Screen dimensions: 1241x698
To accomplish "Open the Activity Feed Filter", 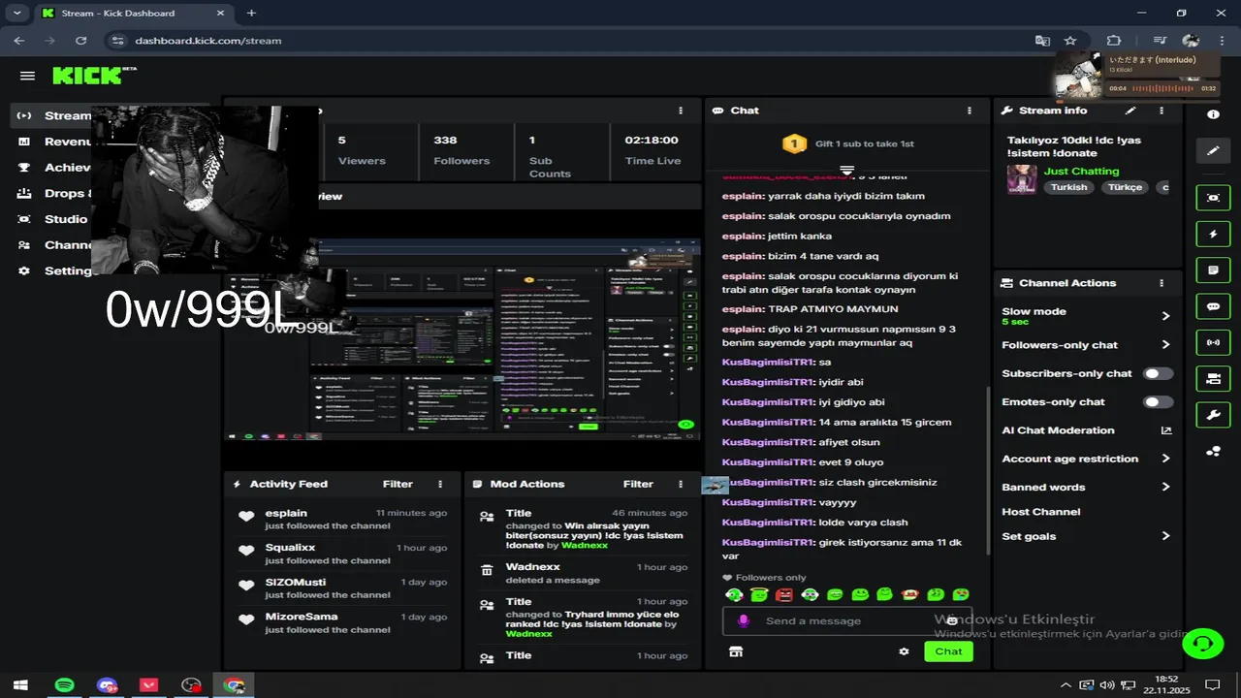I will [x=398, y=484].
